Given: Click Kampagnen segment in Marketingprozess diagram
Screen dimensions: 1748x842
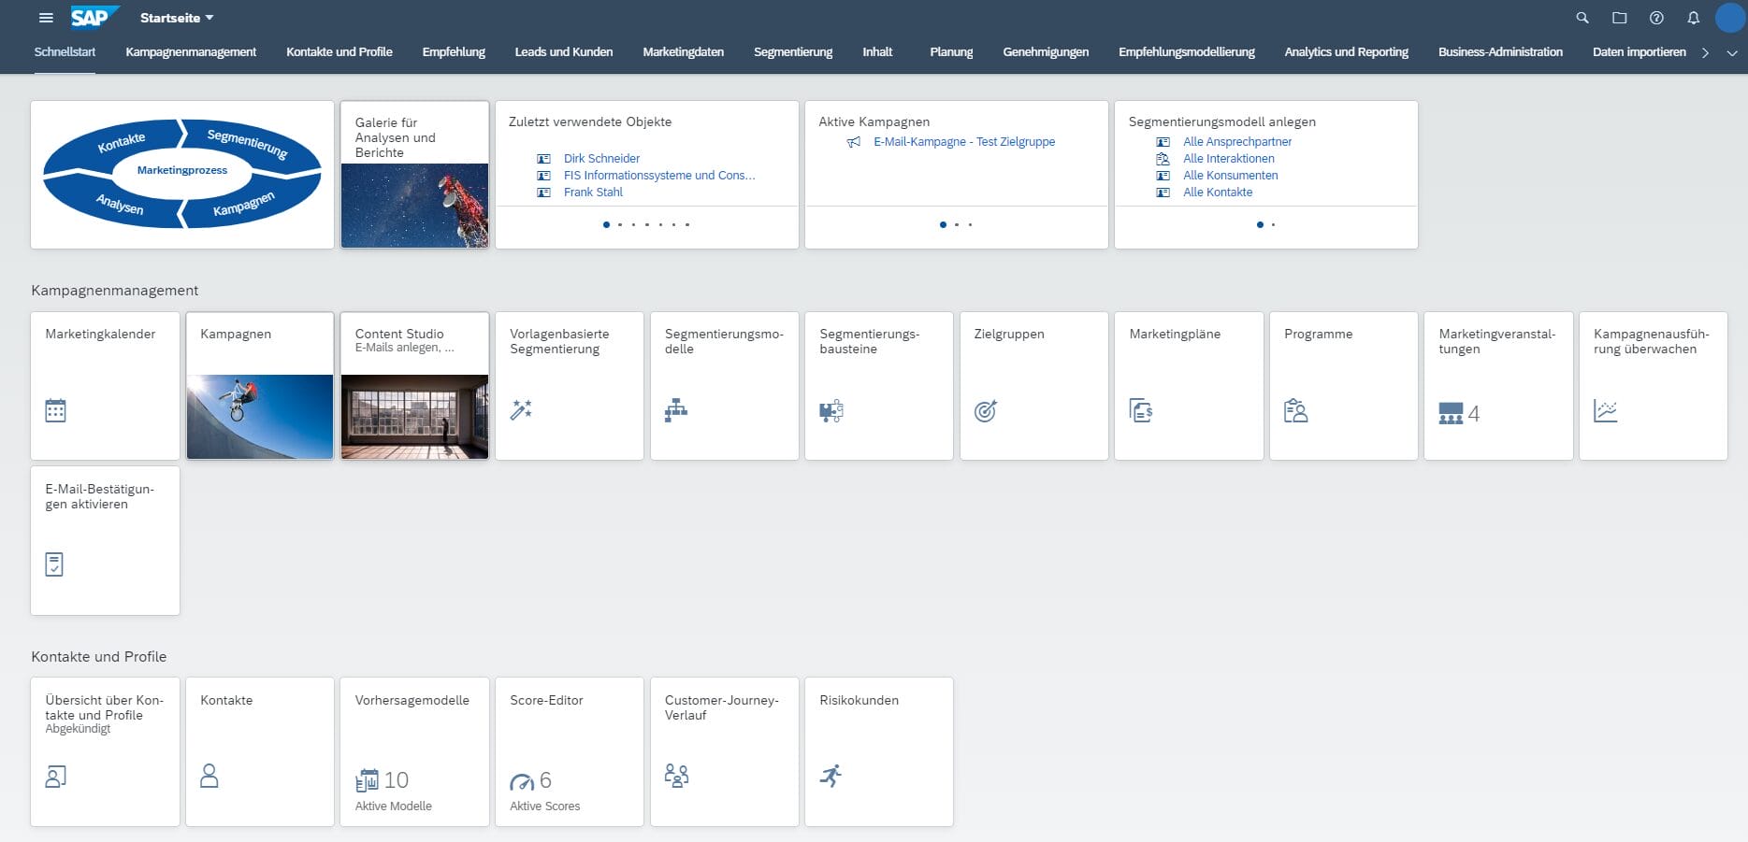Looking at the screenshot, I should coord(245,204).
